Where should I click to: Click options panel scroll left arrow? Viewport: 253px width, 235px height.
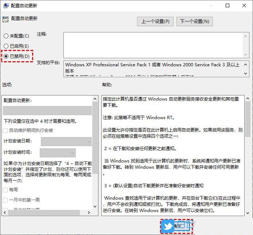pyautogui.click(x=5, y=212)
